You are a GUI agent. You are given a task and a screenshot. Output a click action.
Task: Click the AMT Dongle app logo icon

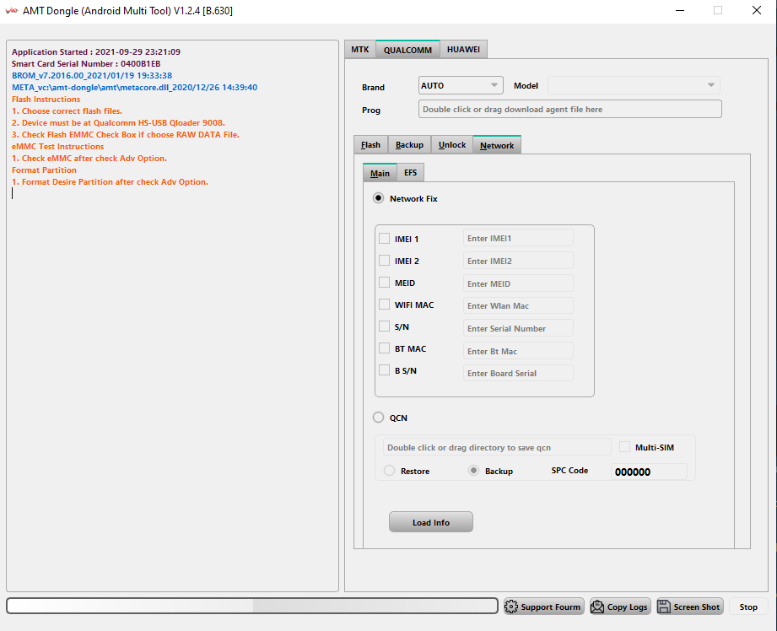coord(12,10)
